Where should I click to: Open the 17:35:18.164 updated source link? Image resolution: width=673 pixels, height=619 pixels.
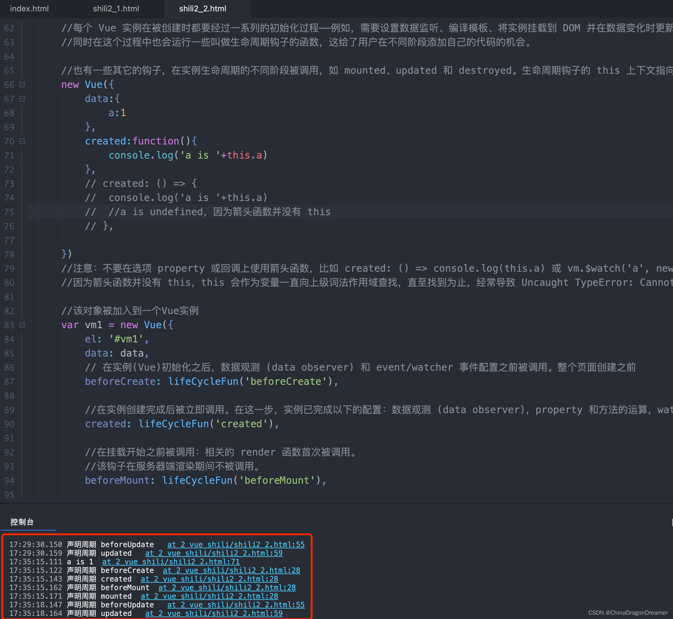point(214,614)
